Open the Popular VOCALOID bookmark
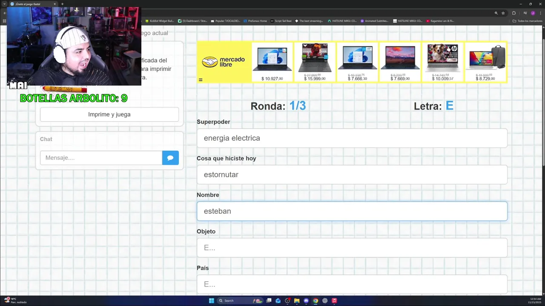The height and width of the screenshot is (306, 545). (x=225, y=21)
